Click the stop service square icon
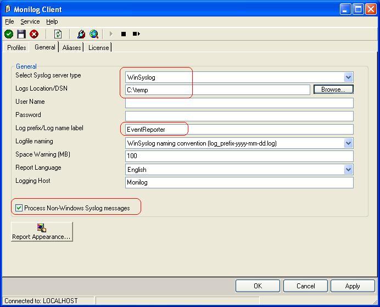Viewport: 380px width, 307px height. 124,34
